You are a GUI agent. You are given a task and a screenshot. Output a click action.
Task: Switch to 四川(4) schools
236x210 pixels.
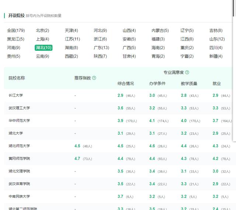coord(216,47)
